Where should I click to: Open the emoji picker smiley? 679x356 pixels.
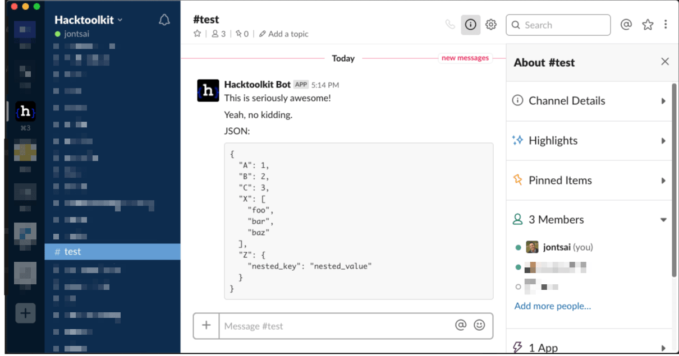[x=479, y=325]
